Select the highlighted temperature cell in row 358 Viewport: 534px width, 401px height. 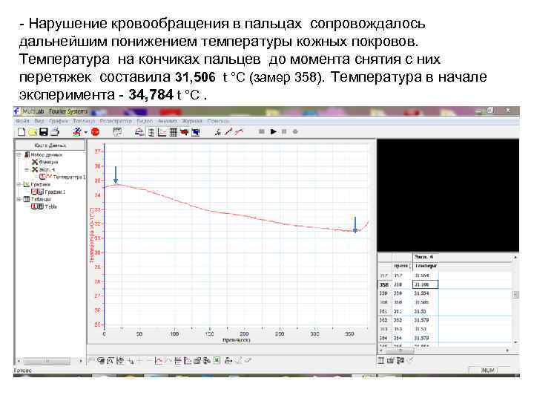(426, 284)
